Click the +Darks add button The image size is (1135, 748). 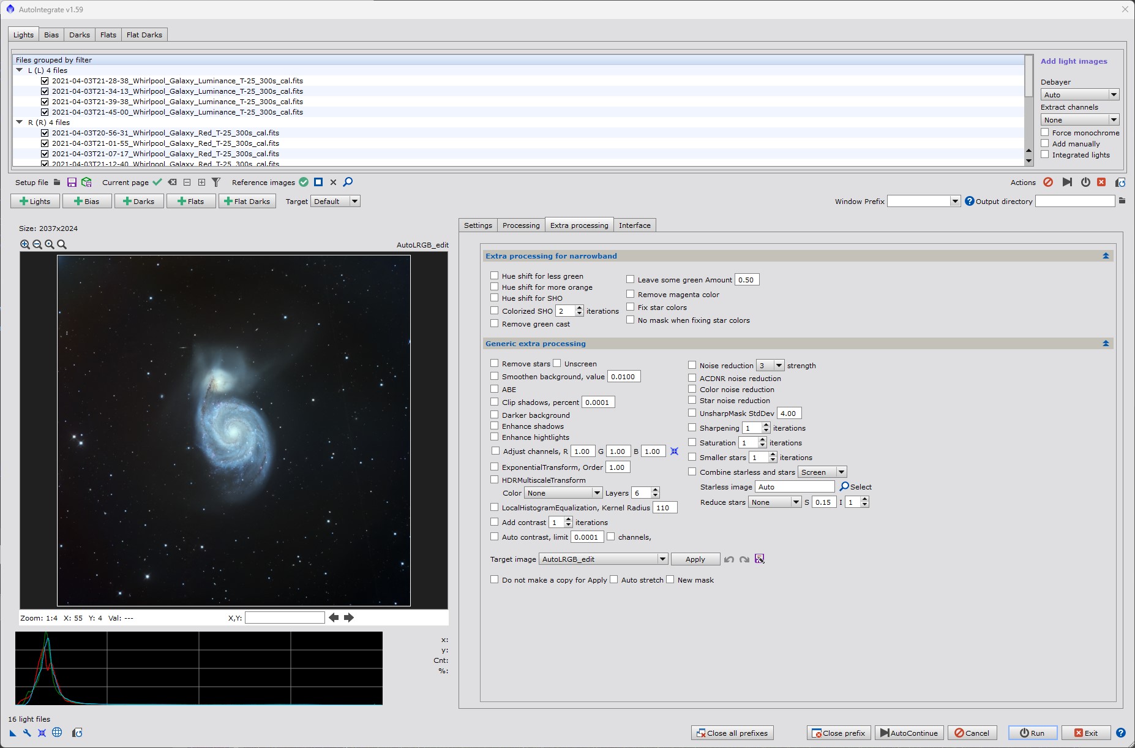click(x=139, y=201)
